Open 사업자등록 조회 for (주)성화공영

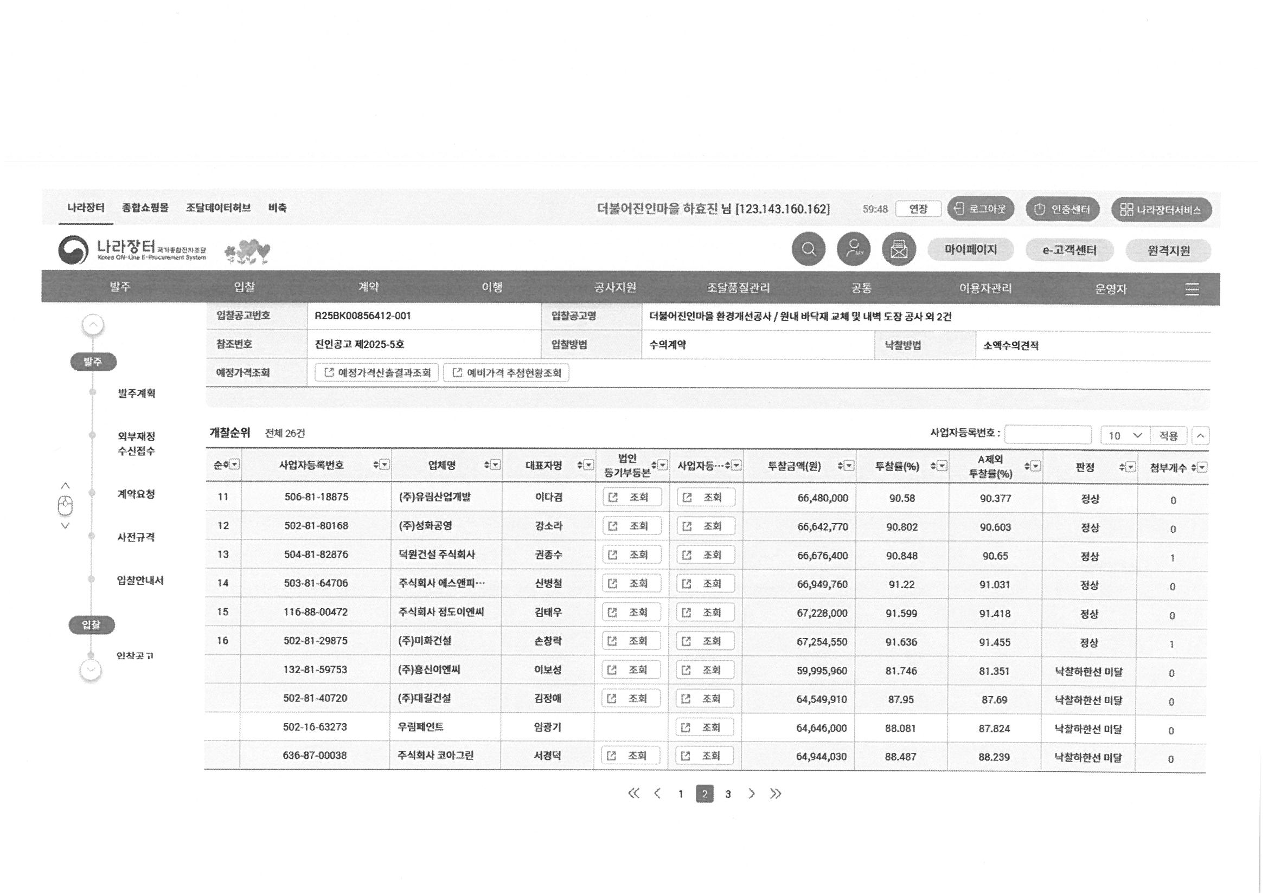coord(706,526)
